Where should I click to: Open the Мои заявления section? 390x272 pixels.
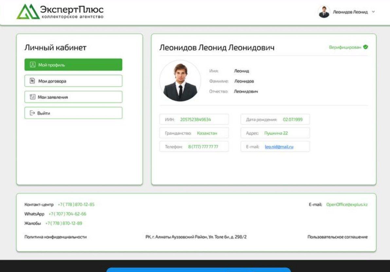tap(73, 97)
